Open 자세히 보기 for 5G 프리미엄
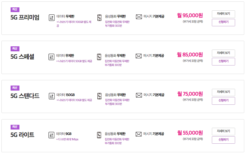The height and width of the screenshot is (154, 246). (x=223, y=14)
